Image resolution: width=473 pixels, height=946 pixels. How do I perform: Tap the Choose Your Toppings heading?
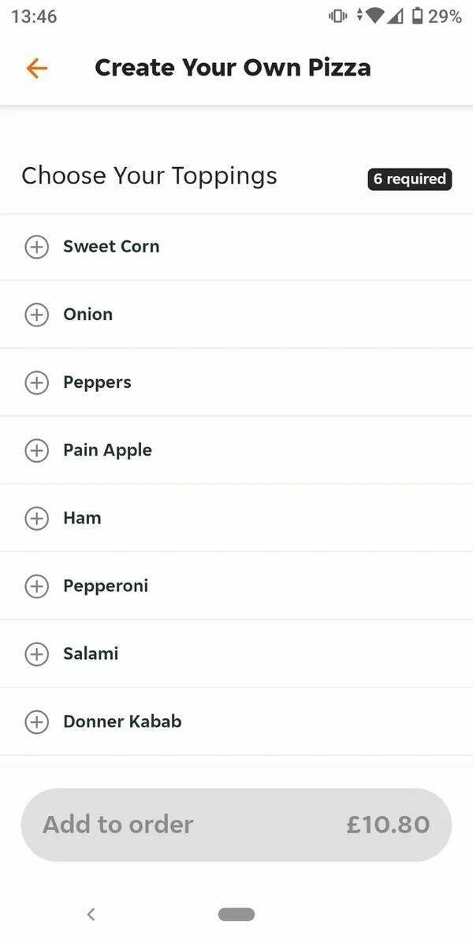coord(149,175)
